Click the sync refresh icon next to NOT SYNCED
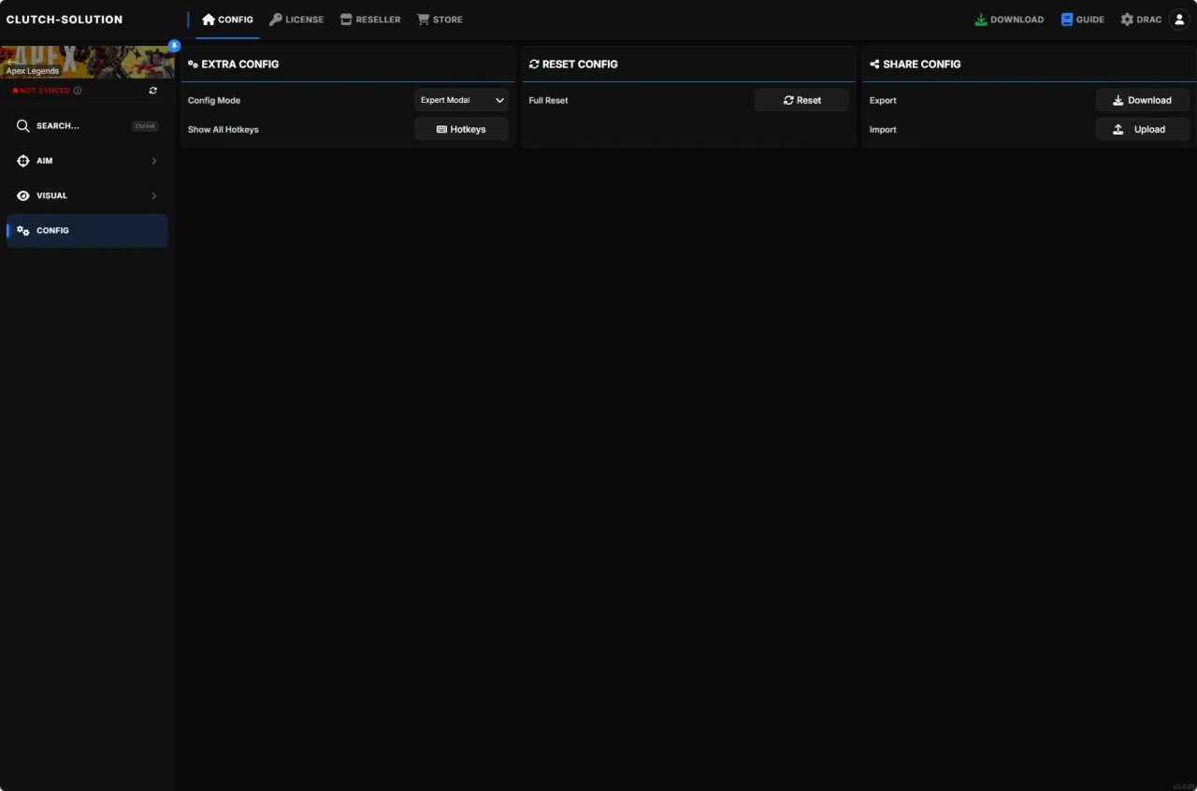 (x=152, y=91)
